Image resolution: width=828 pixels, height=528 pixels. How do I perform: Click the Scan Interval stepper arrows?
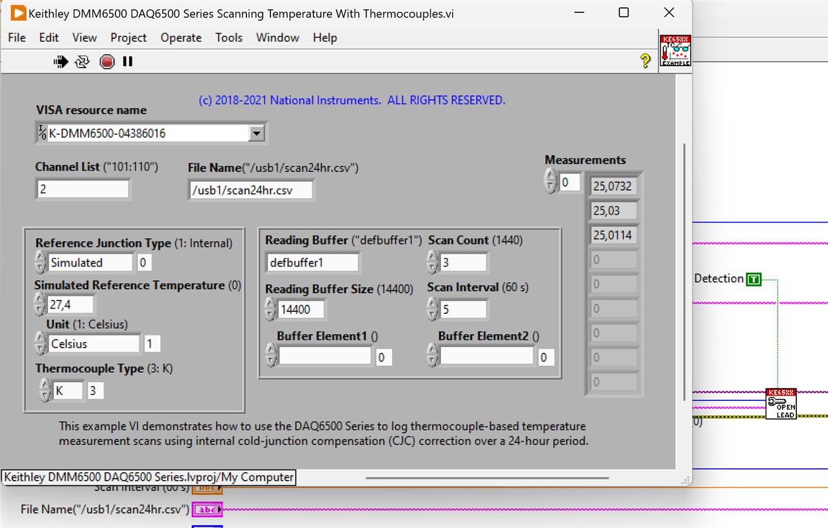[x=432, y=309]
